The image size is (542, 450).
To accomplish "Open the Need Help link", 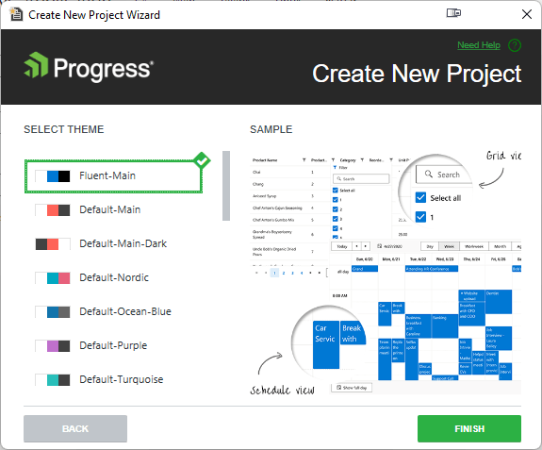I will pos(479,45).
